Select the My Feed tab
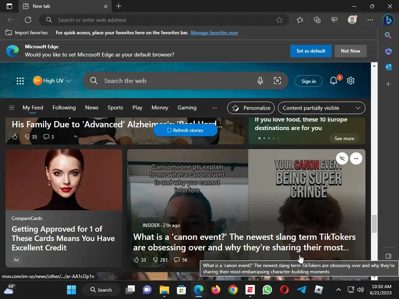399x299 pixels. click(x=33, y=108)
